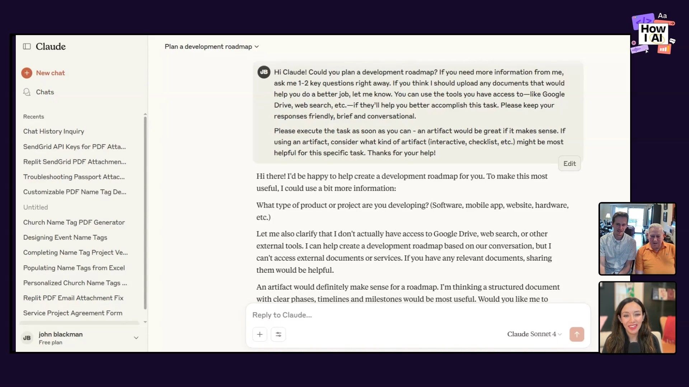Viewport: 689px width, 387px height.
Task: Open the 'Chat History Inquiry' conversation
Action: point(53,132)
